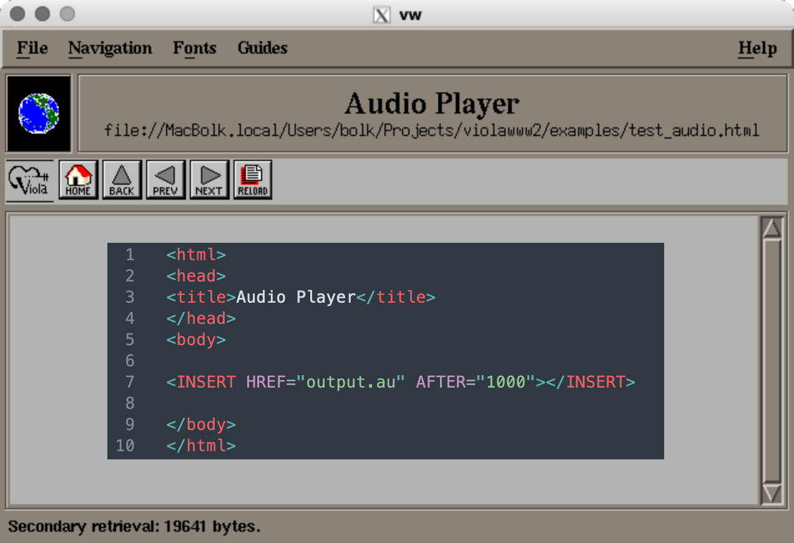Viewport: 794px width, 543px height.
Task: Click the vertical scrollbar track
Action: pos(772,361)
